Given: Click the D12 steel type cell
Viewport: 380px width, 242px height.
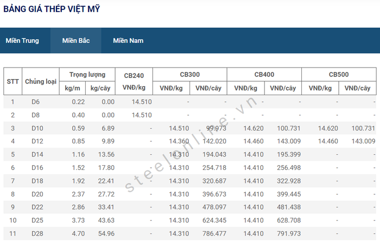Looking at the screenshot, I should click(x=37, y=141).
